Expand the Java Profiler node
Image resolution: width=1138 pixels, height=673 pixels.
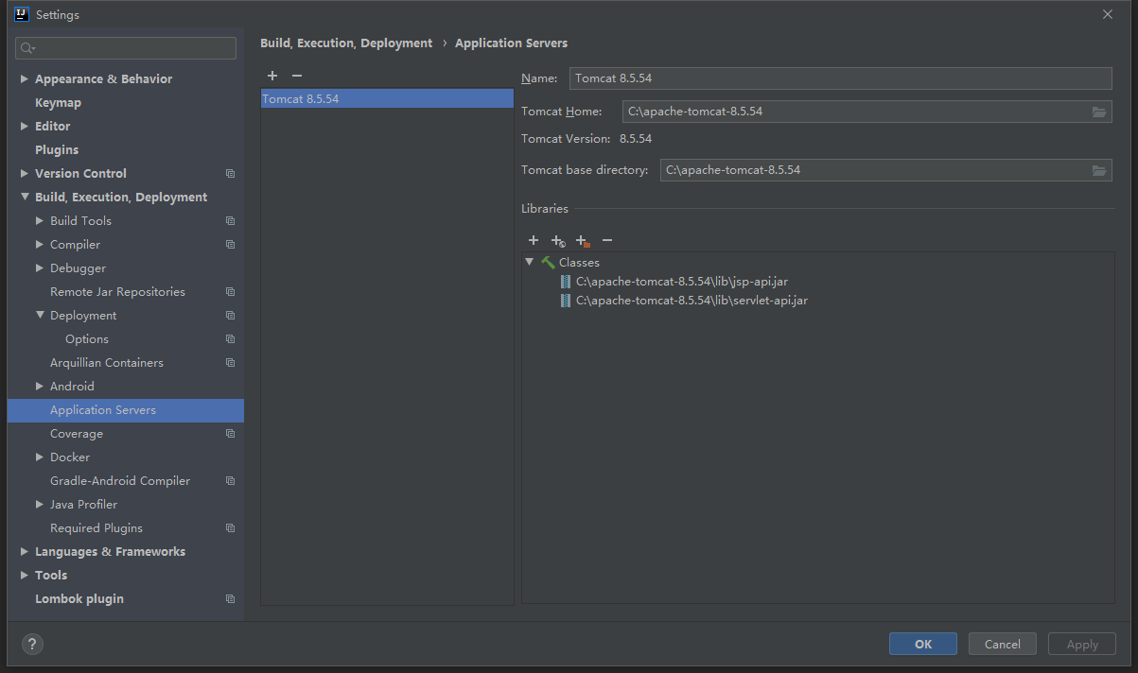click(40, 505)
